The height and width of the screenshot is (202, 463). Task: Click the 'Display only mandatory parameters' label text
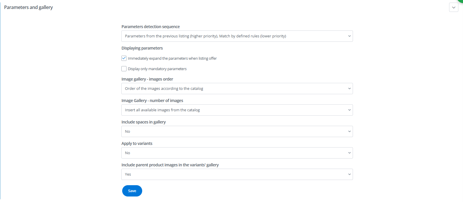coord(157,69)
